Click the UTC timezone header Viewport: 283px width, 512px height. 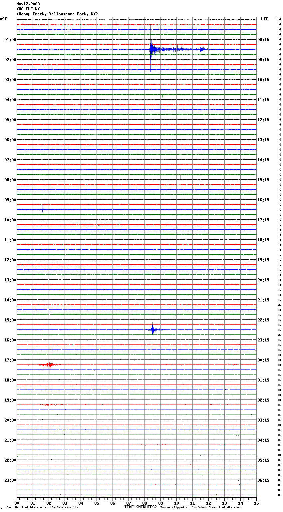[265, 19]
